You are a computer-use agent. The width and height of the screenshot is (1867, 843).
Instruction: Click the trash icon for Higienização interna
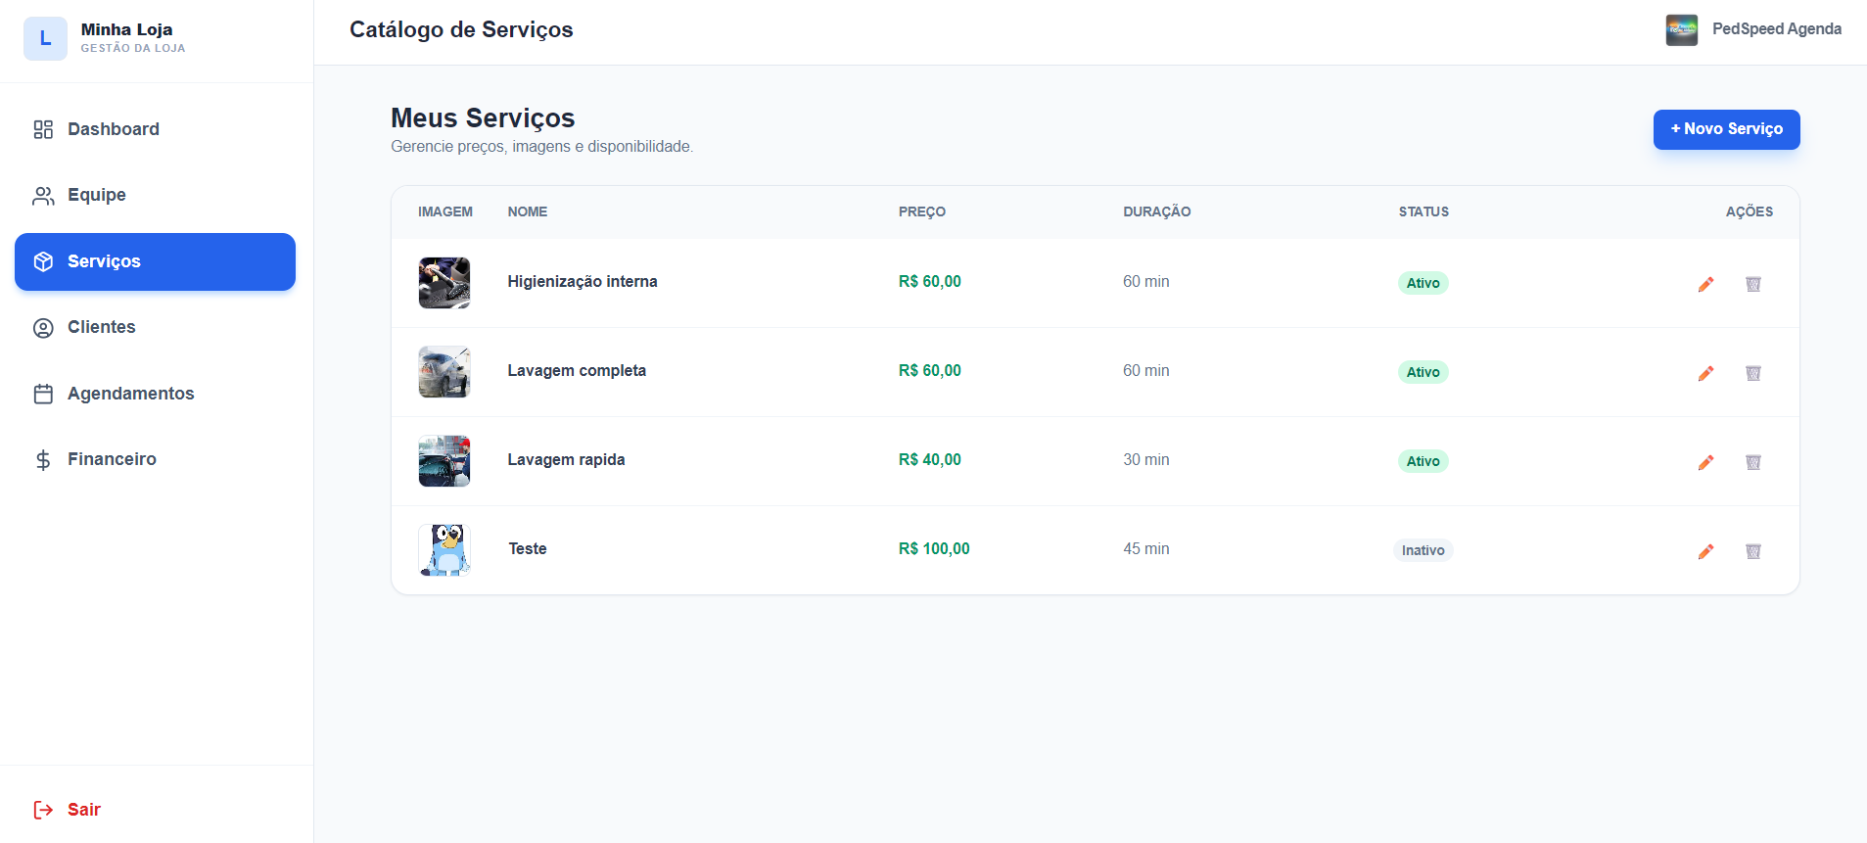1752,284
